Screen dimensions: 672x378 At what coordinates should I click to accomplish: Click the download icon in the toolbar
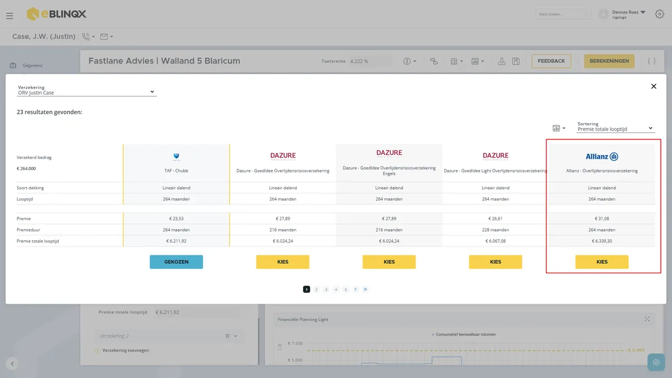click(x=502, y=61)
